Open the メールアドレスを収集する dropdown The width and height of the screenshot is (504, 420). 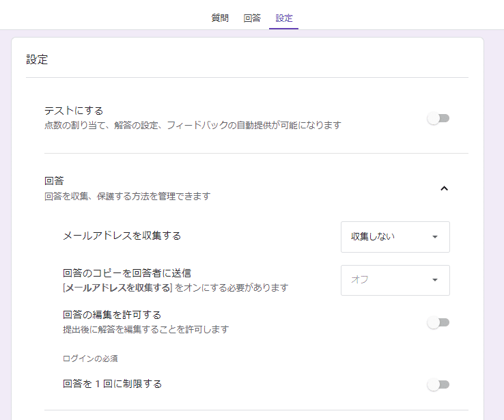(x=395, y=237)
